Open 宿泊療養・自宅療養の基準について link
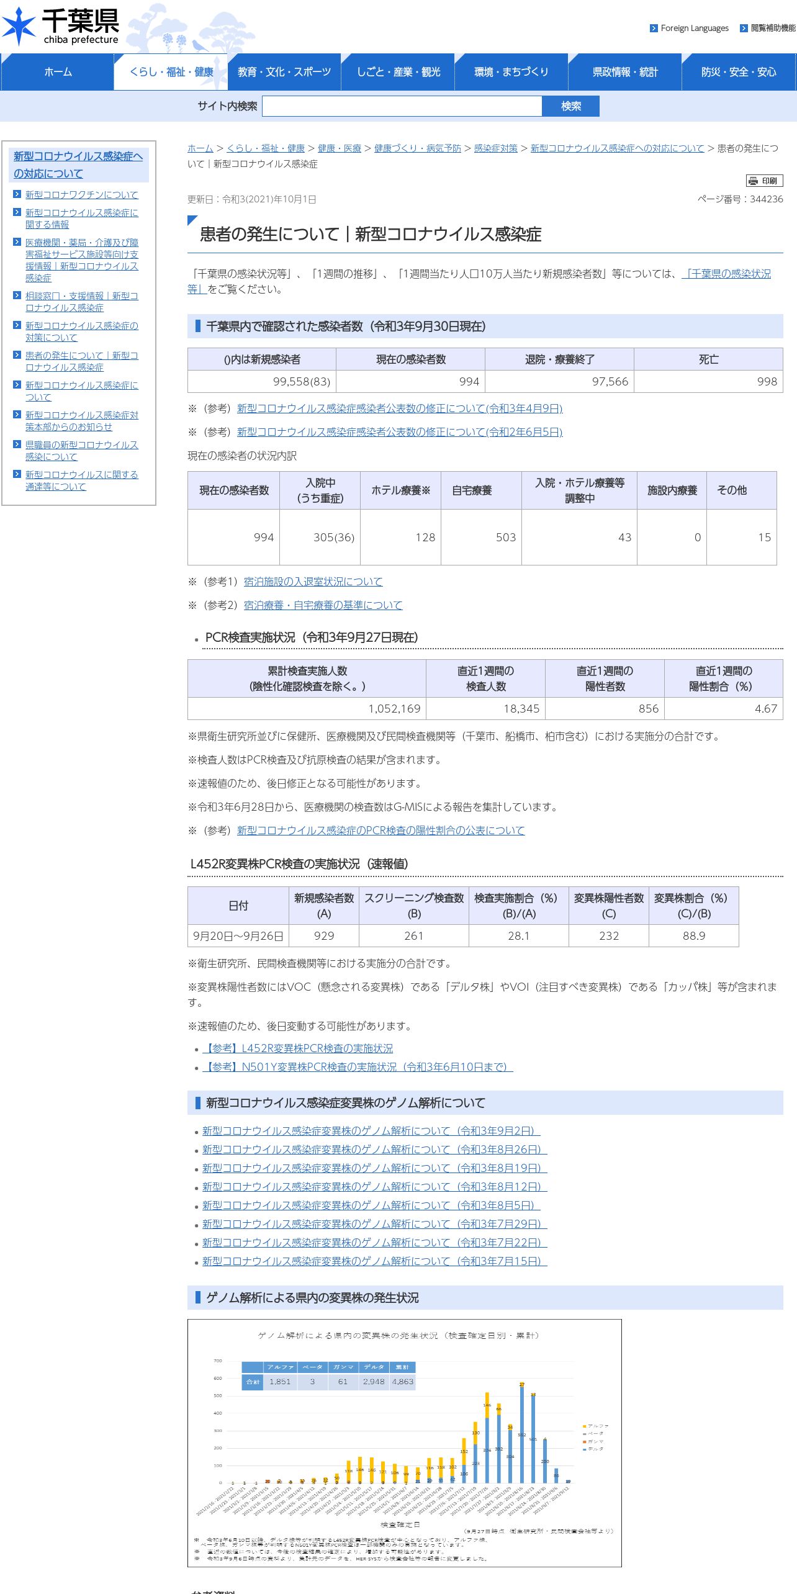The width and height of the screenshot is (797, 1594). (x=323, y=605)
